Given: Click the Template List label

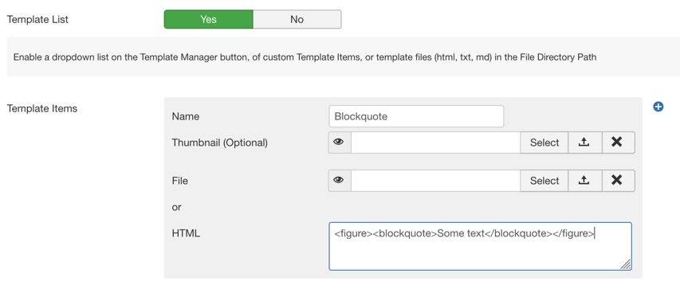Looking at the screenshot, I should click(x=37, y=19).
